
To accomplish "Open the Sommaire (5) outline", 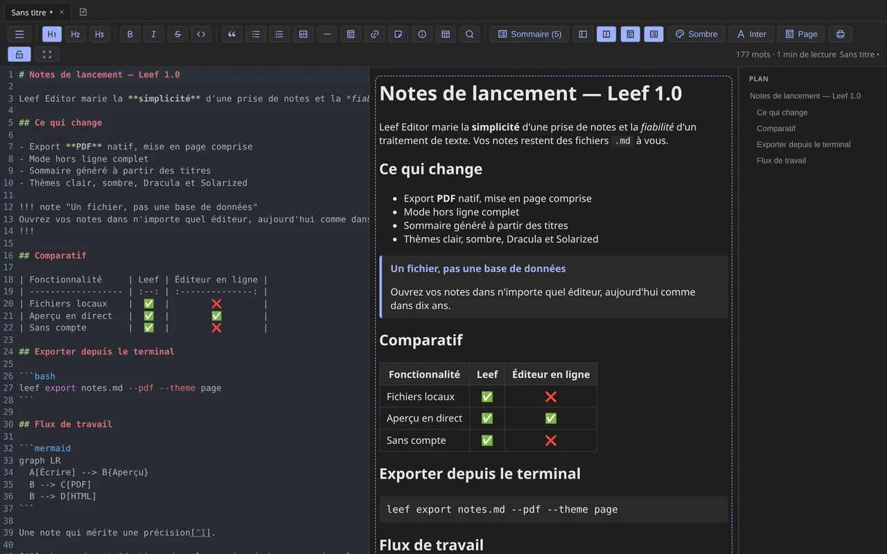I will pos(529,34).
